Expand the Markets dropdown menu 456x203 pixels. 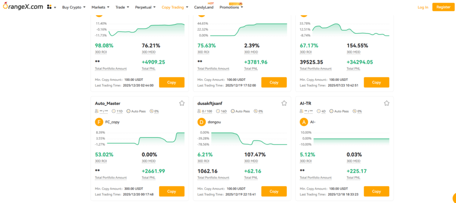tap(100, 7)
